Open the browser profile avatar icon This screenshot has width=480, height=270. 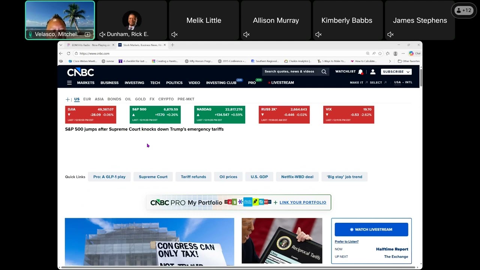click(x=395, y=54)
